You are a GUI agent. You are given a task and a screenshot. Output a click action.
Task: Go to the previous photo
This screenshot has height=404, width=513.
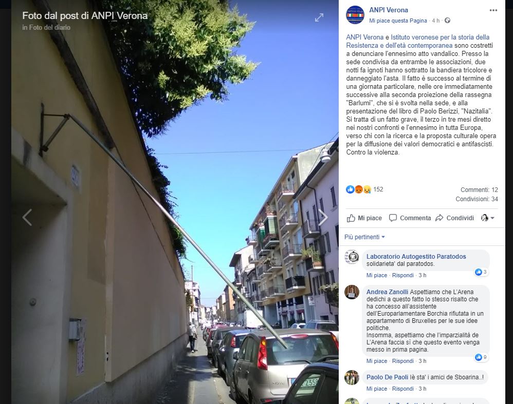[27, 217]
